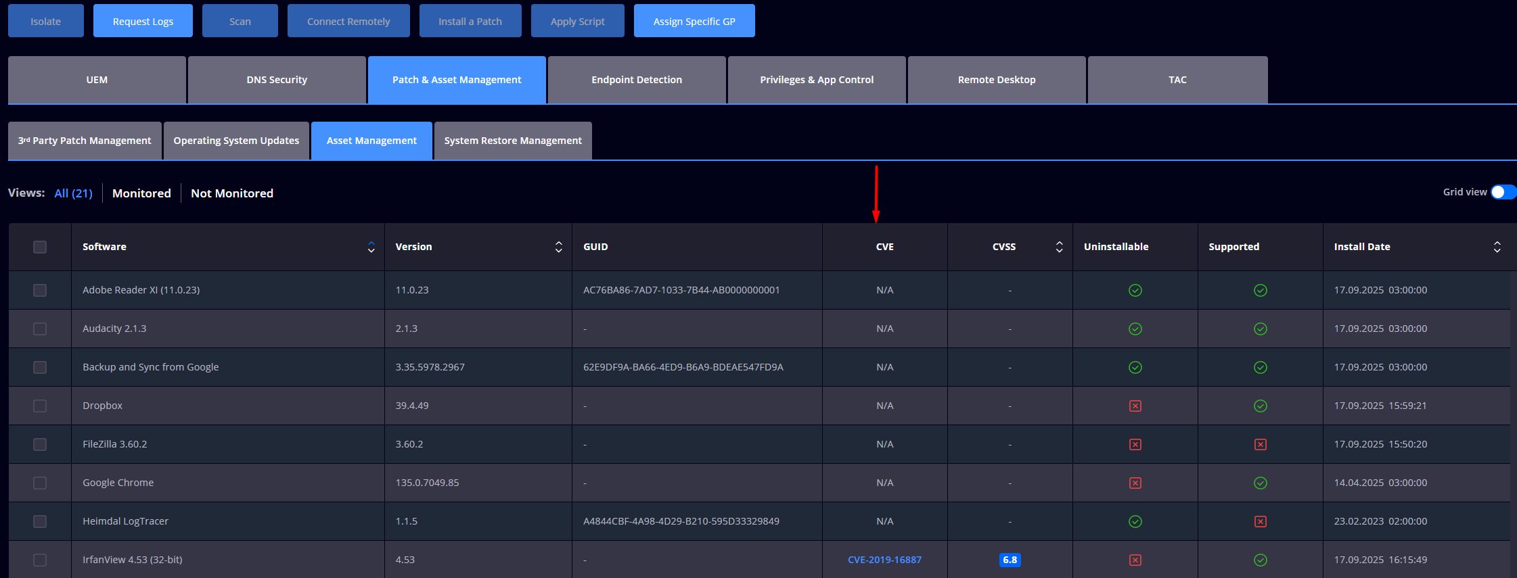
Task: Click Adobe Reader XI GUID value
Action: pyautogui.click(x=681, y=290)
